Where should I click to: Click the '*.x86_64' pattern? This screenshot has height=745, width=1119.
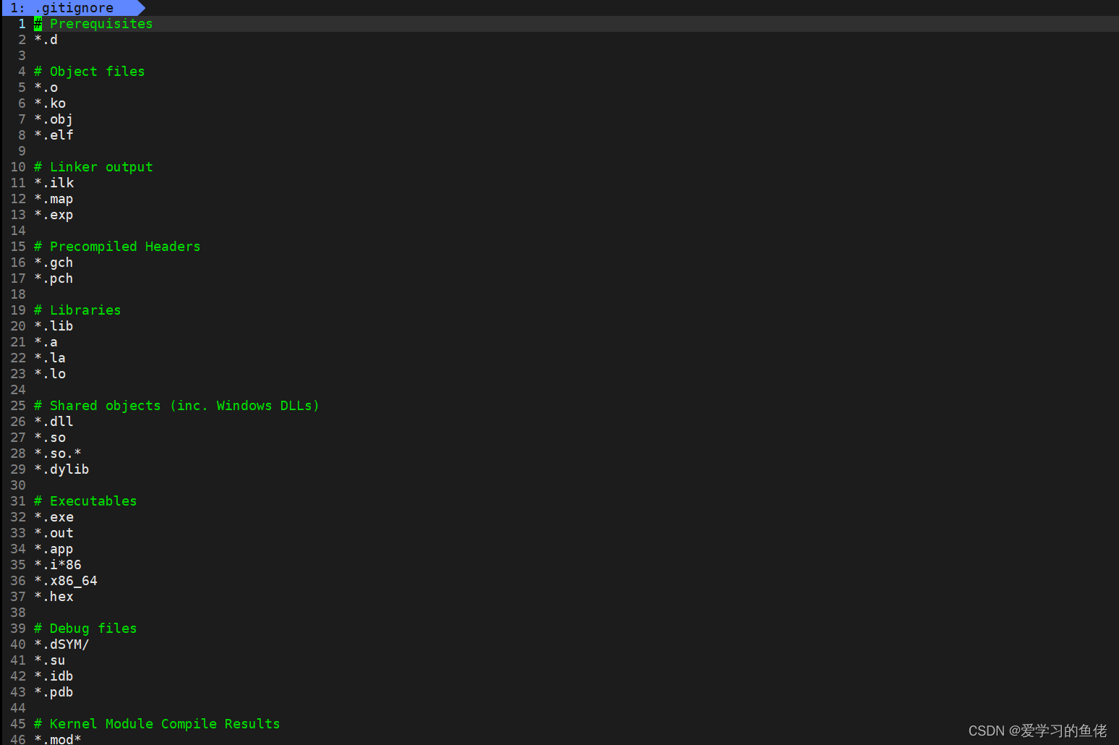point(66,581)
